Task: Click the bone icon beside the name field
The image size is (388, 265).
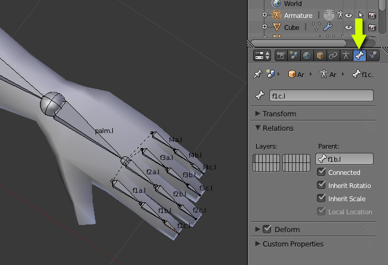Action: tap(260, 95)
